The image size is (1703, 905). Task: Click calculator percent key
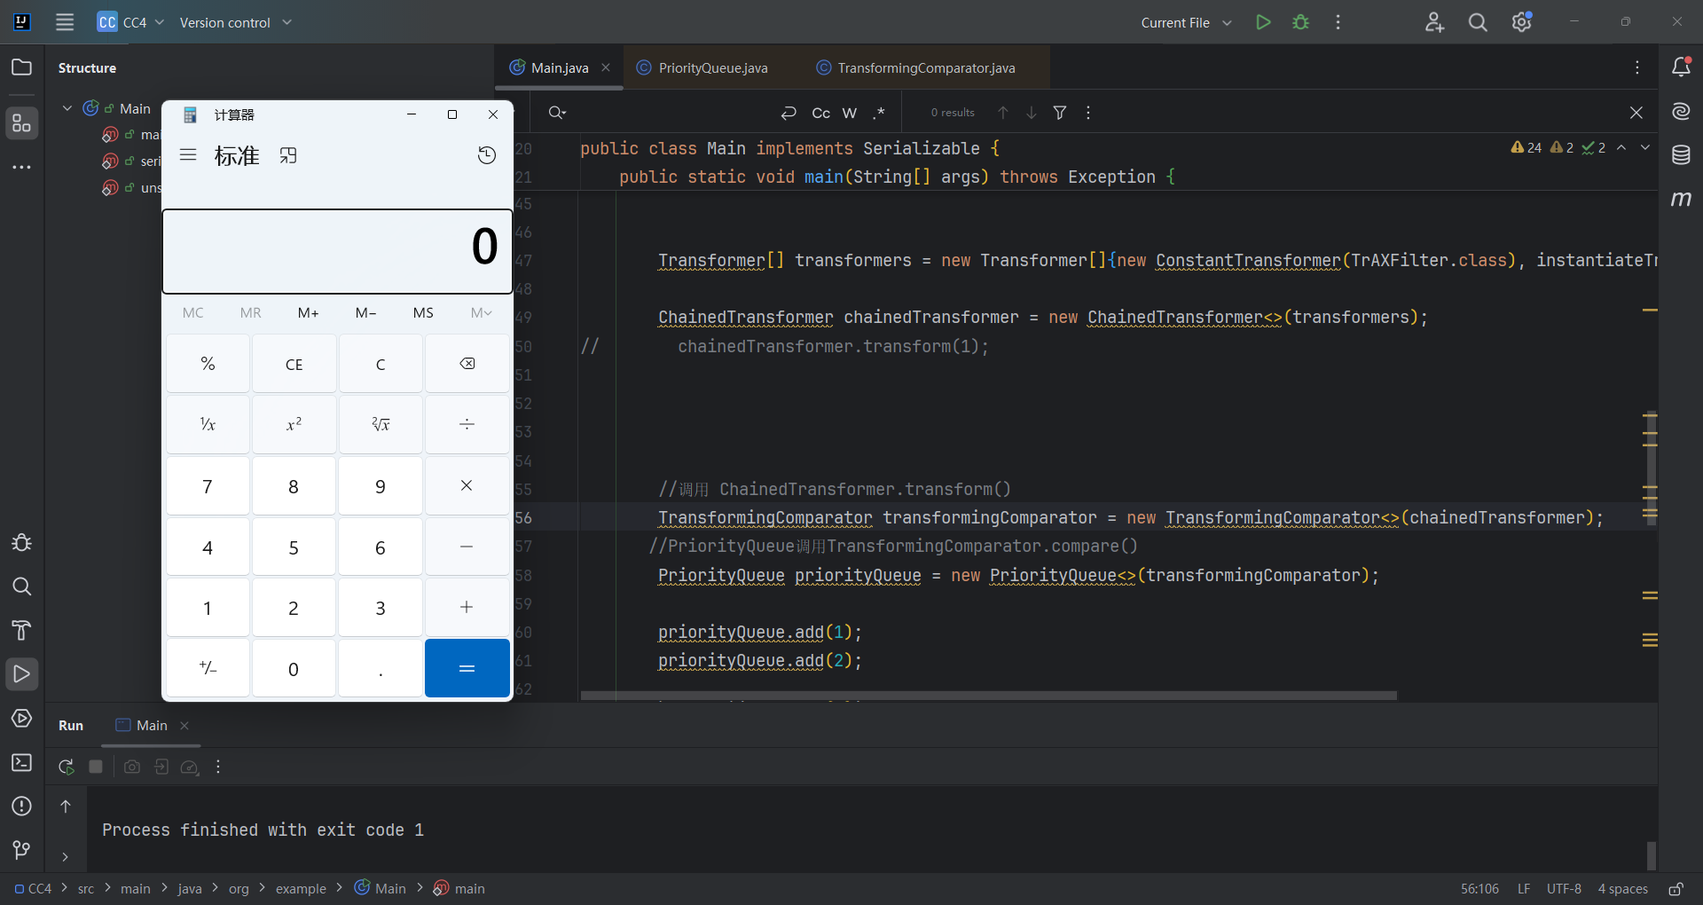pyautogui.click(x=208, y=364)
